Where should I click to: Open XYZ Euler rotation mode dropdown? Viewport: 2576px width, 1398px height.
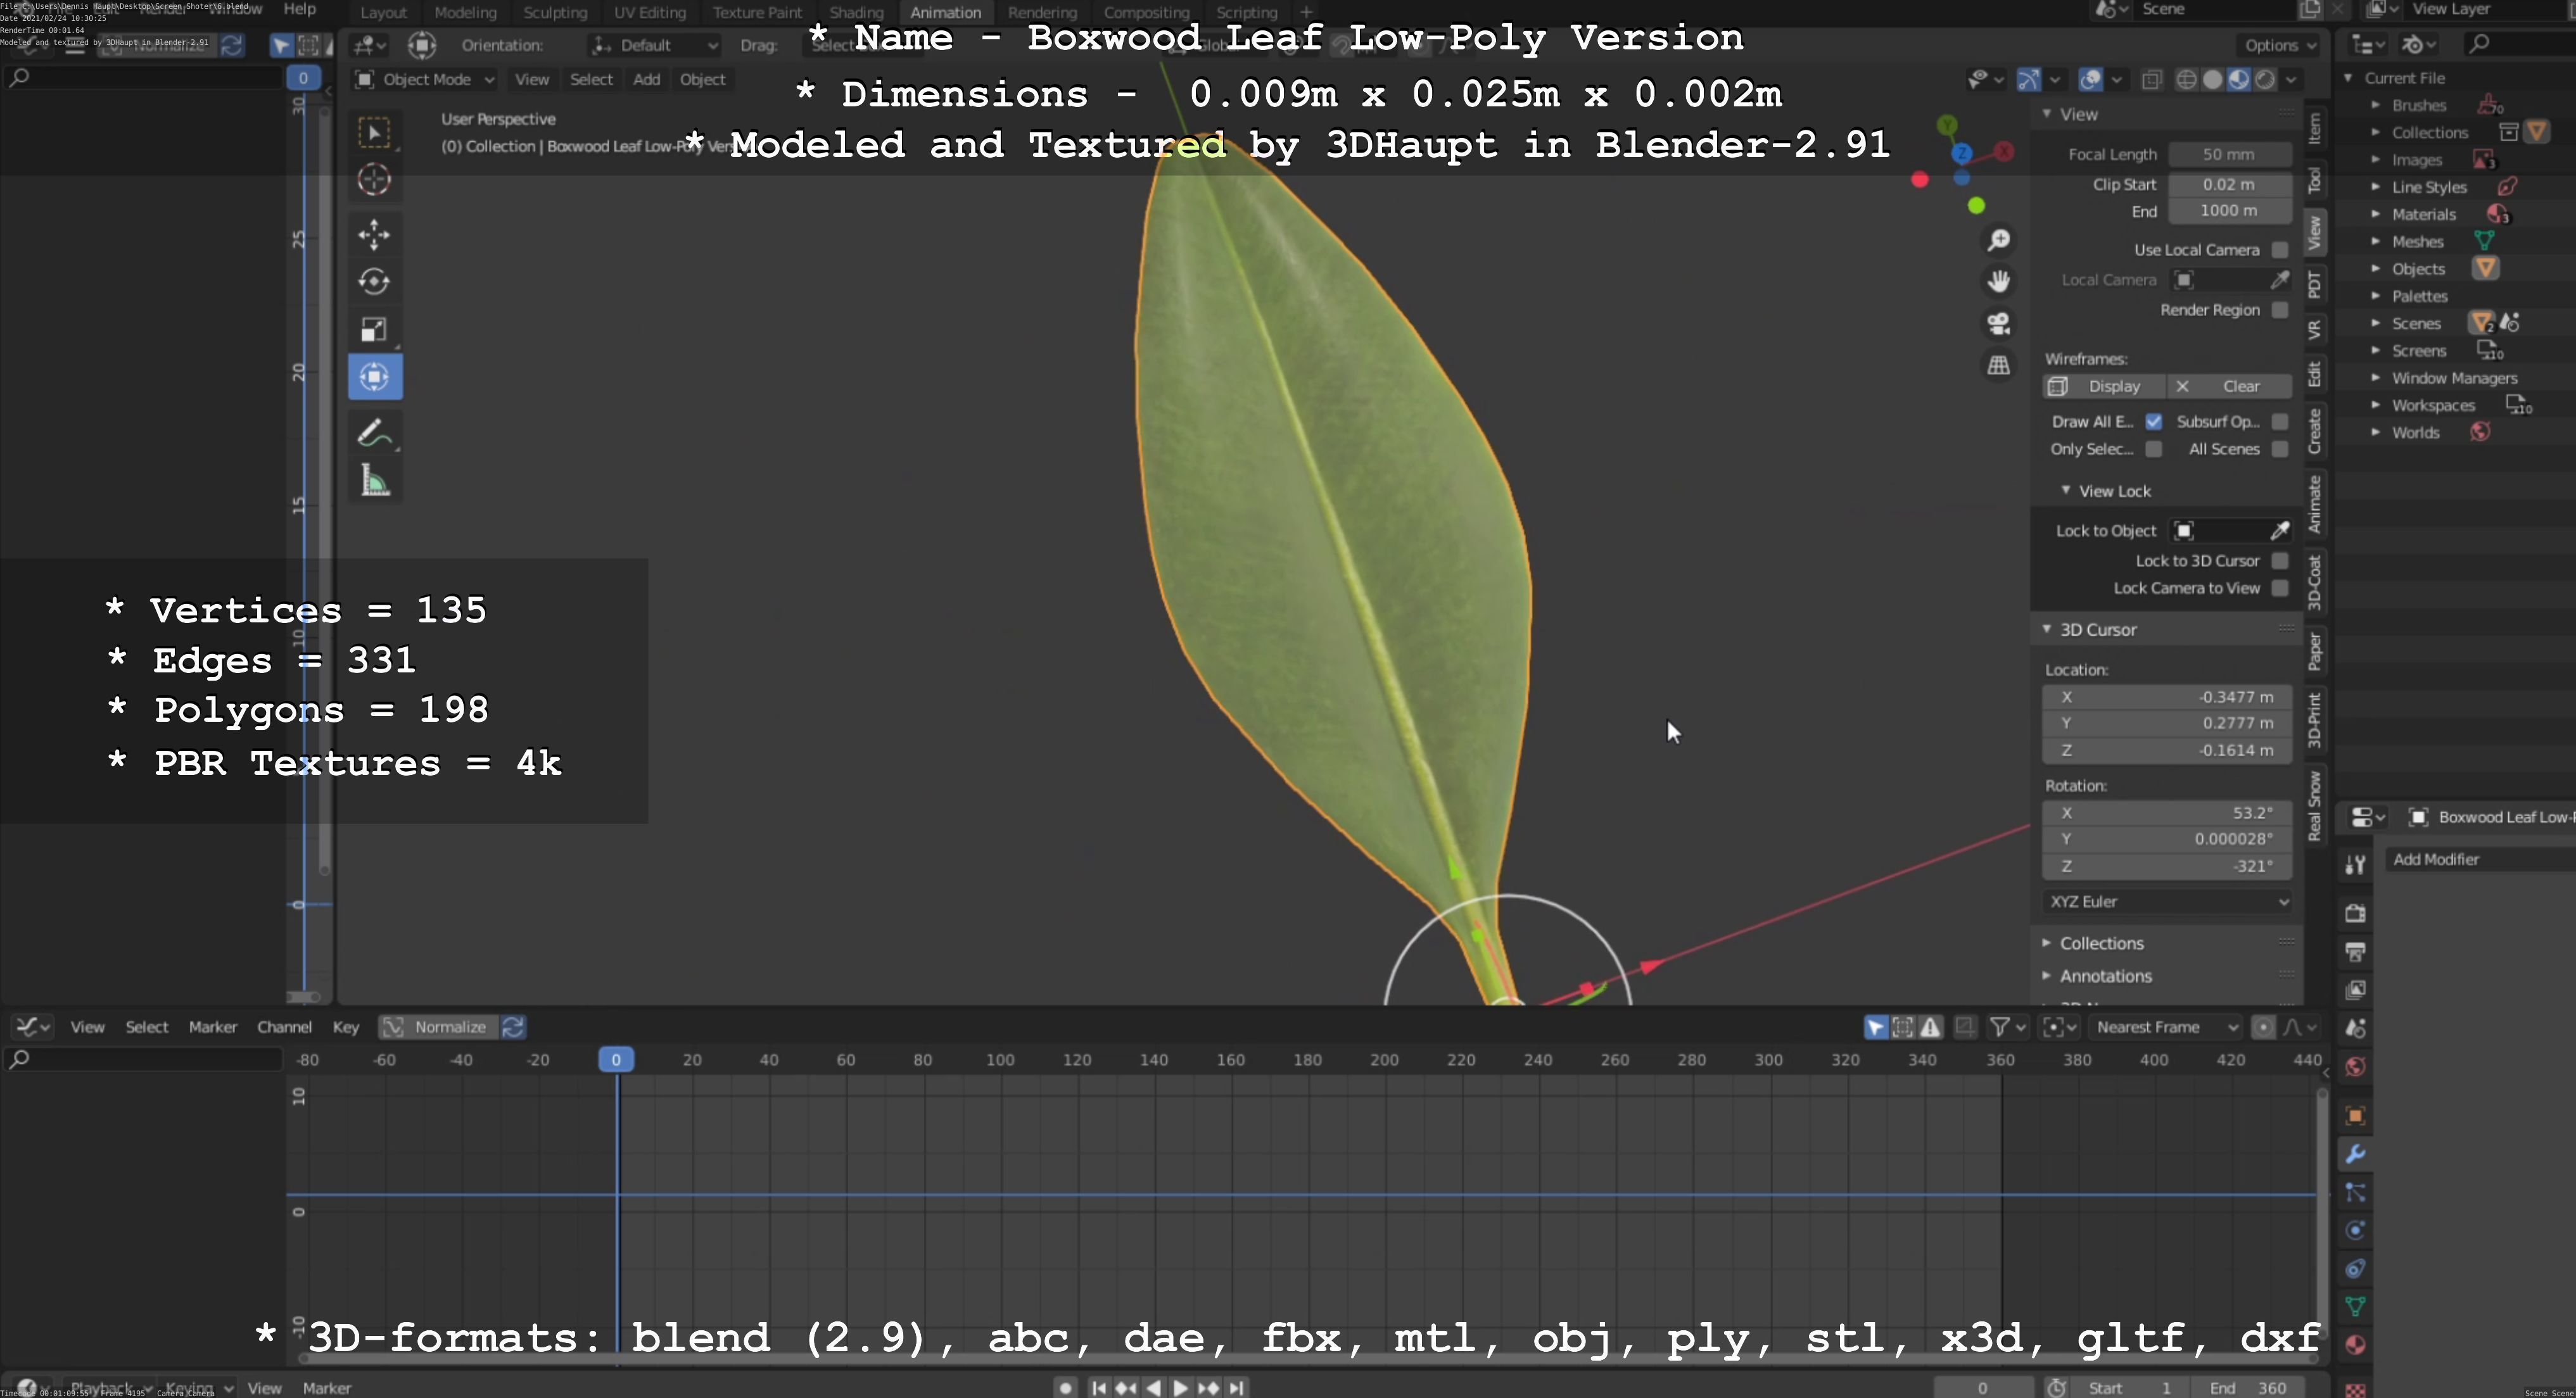(2167, 902)
